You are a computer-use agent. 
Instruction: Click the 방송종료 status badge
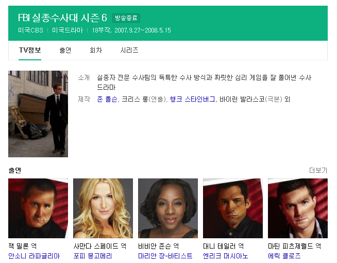click(126, 18)
